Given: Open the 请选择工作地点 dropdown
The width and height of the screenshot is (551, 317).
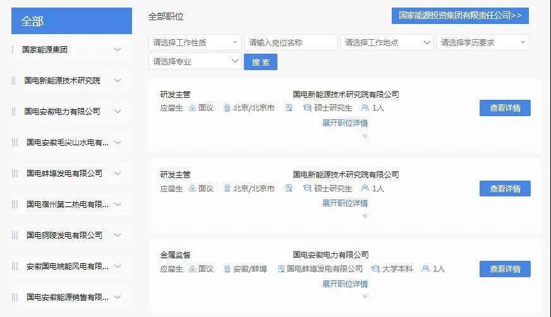Looking at the screenshot, I should (x=386, y=43).
